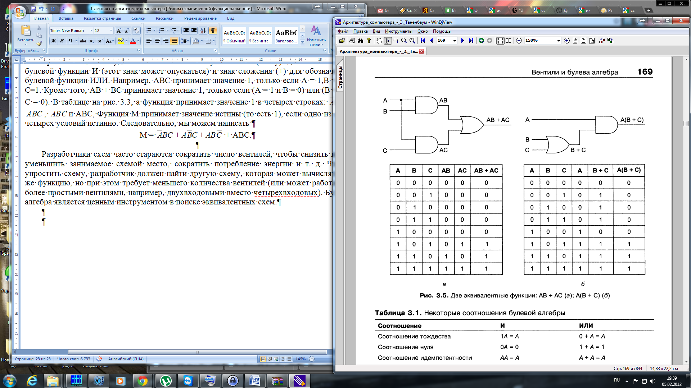This screenshot has height=388, width=691.
Task: Expand underline style dropdown arrow
Action: 76,41
